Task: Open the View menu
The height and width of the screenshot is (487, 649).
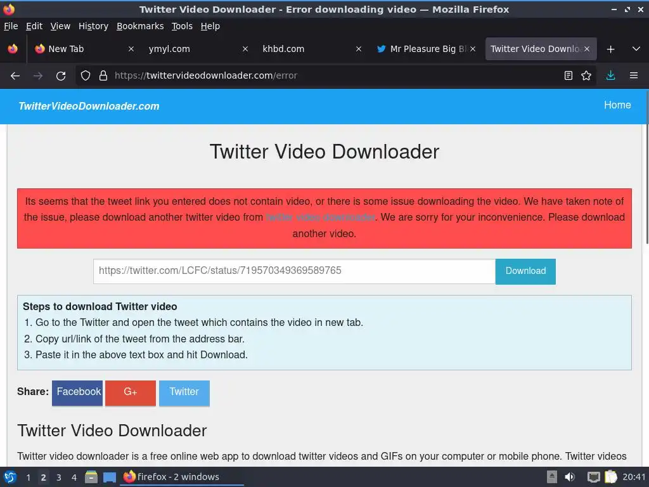Action: coord(60,26)
